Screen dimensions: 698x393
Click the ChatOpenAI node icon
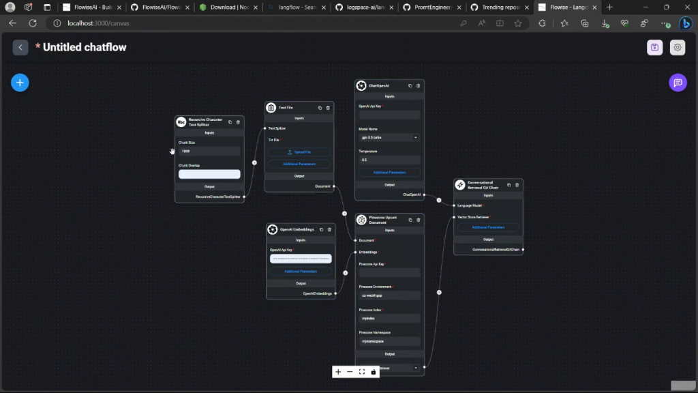(x=361, y=85)
